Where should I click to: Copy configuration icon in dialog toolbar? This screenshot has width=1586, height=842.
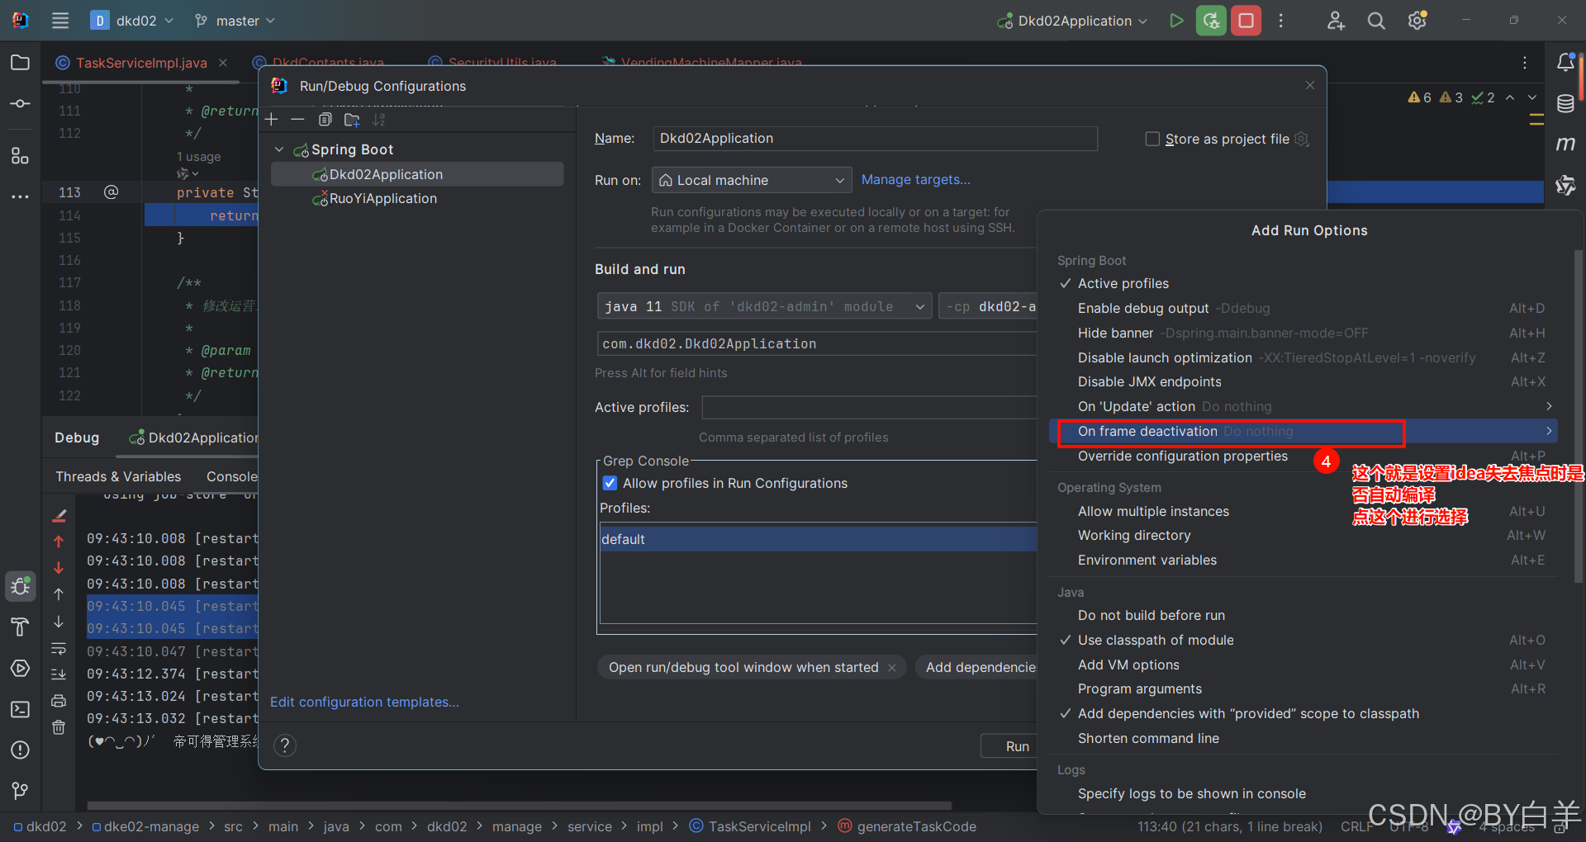click(x=325, y=120)
